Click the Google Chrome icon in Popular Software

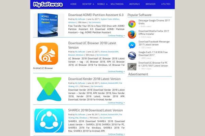click(132, 24)
